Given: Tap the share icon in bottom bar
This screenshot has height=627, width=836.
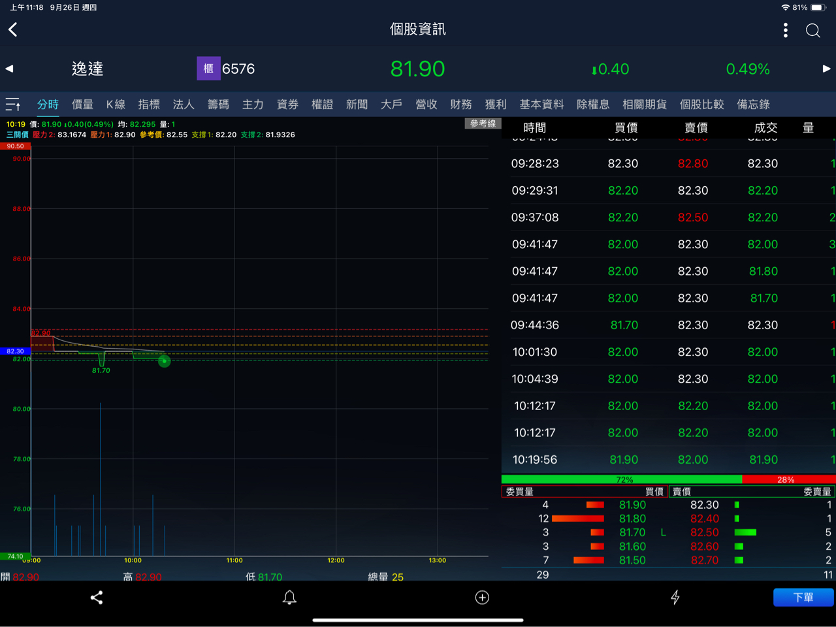Looking at the screenshot, I should 97,598.
